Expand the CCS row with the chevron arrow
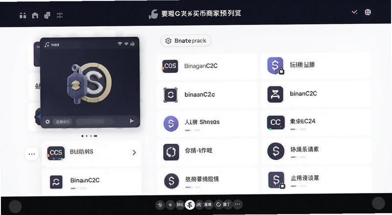Viewport: 392px width, 215px height. [134, 152]
